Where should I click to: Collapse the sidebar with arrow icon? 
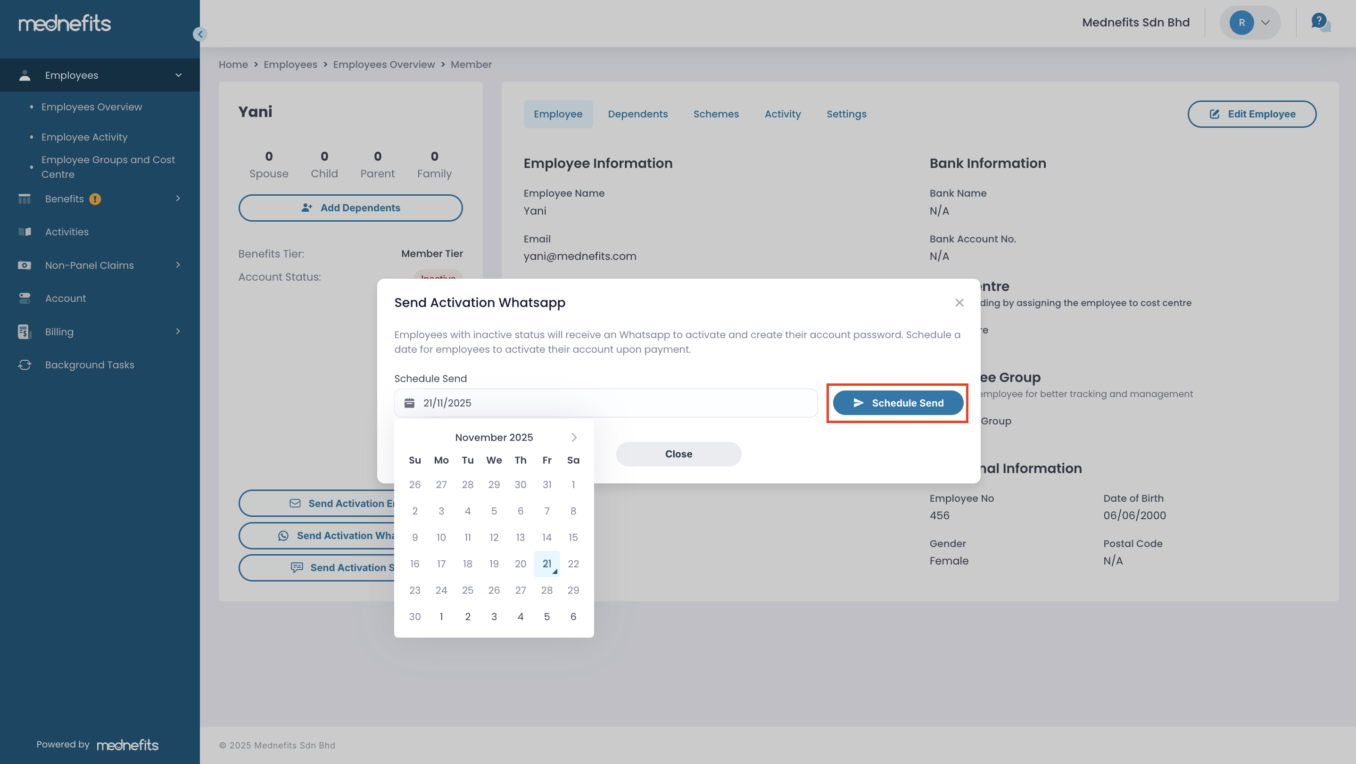pos(200,34)
